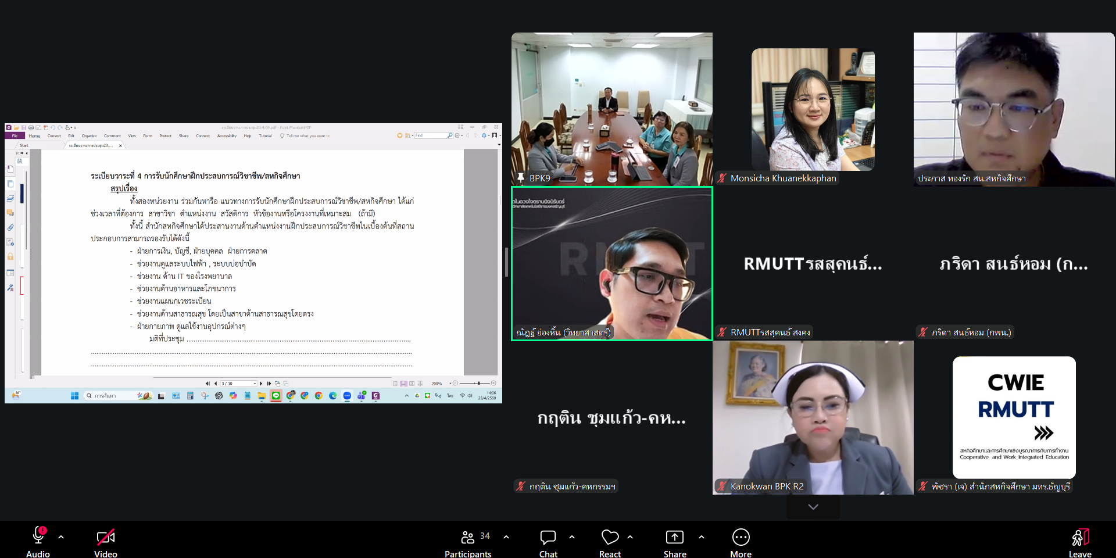The image size is (1116, 558).
Task: Select Monsicha Khuanekkaphan video tile
Action: coord(813,108)
